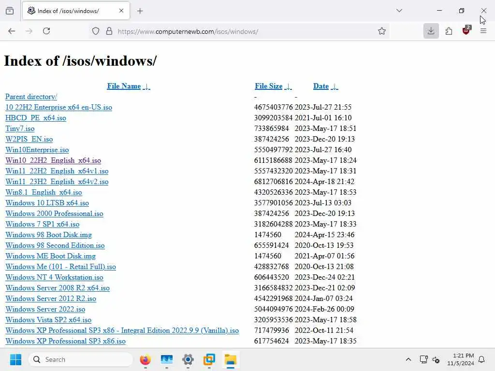This screenshot has width=495, height=371.
Task: Bookmark this page with the star
Action: pos(382,31)
